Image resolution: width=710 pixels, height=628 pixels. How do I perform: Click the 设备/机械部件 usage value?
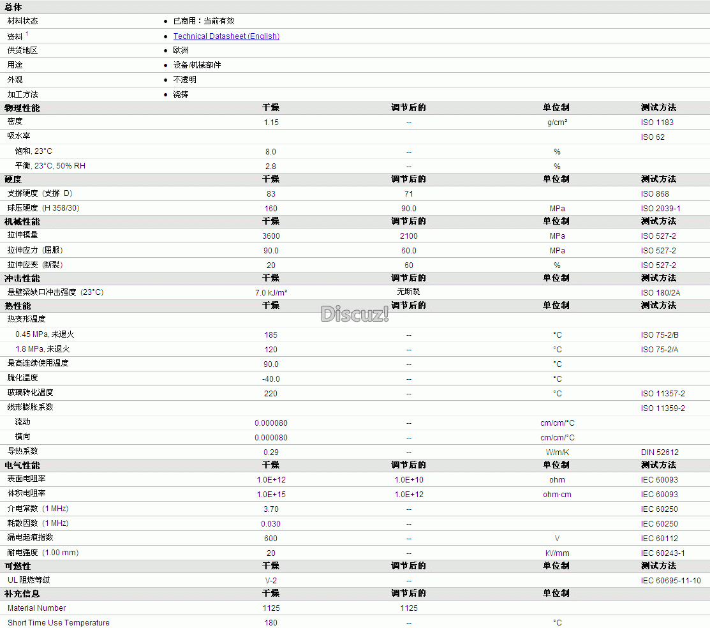tap(197, 65)
